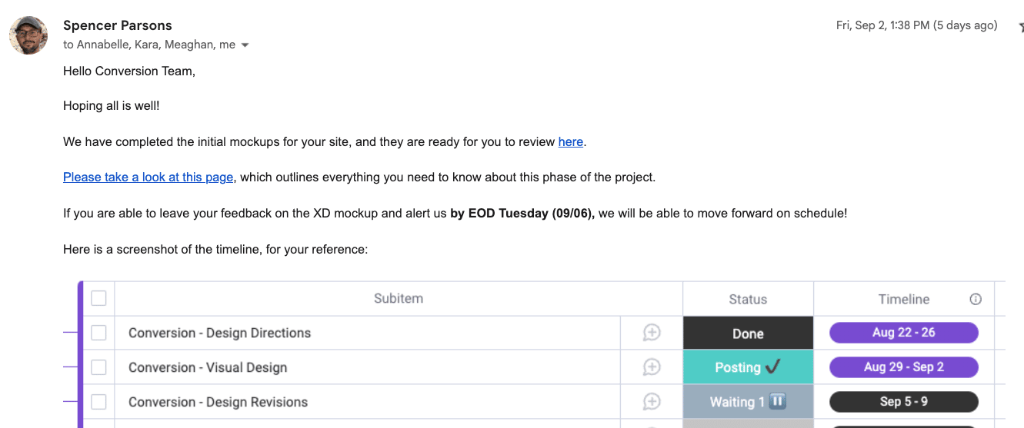Click the Aug 22 - 26 timeline pill
Image resolution: width=1024 pixels, height=428 pixels.
(903, 333)
